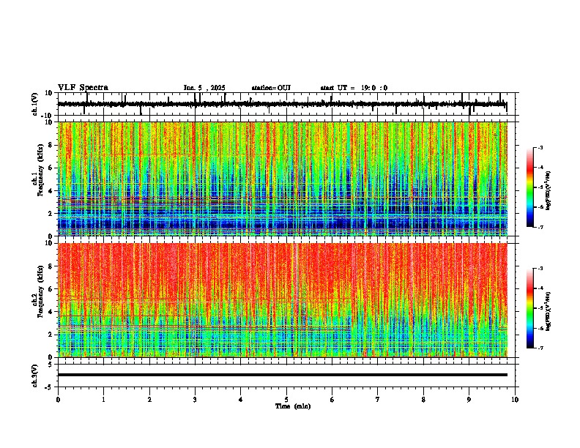Click the ch.1 "Frequency (kHz)" axis label
The width and height of the screenshot is (580, 448).
40,170
